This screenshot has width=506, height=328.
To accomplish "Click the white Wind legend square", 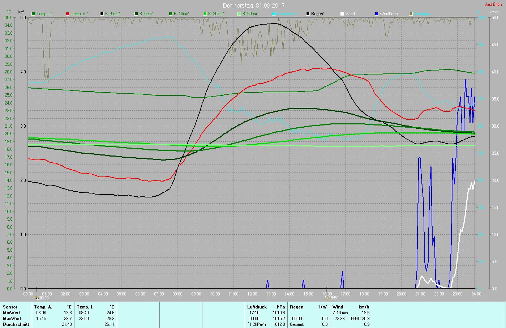I will pyautogui.click(x=342, y=14).
